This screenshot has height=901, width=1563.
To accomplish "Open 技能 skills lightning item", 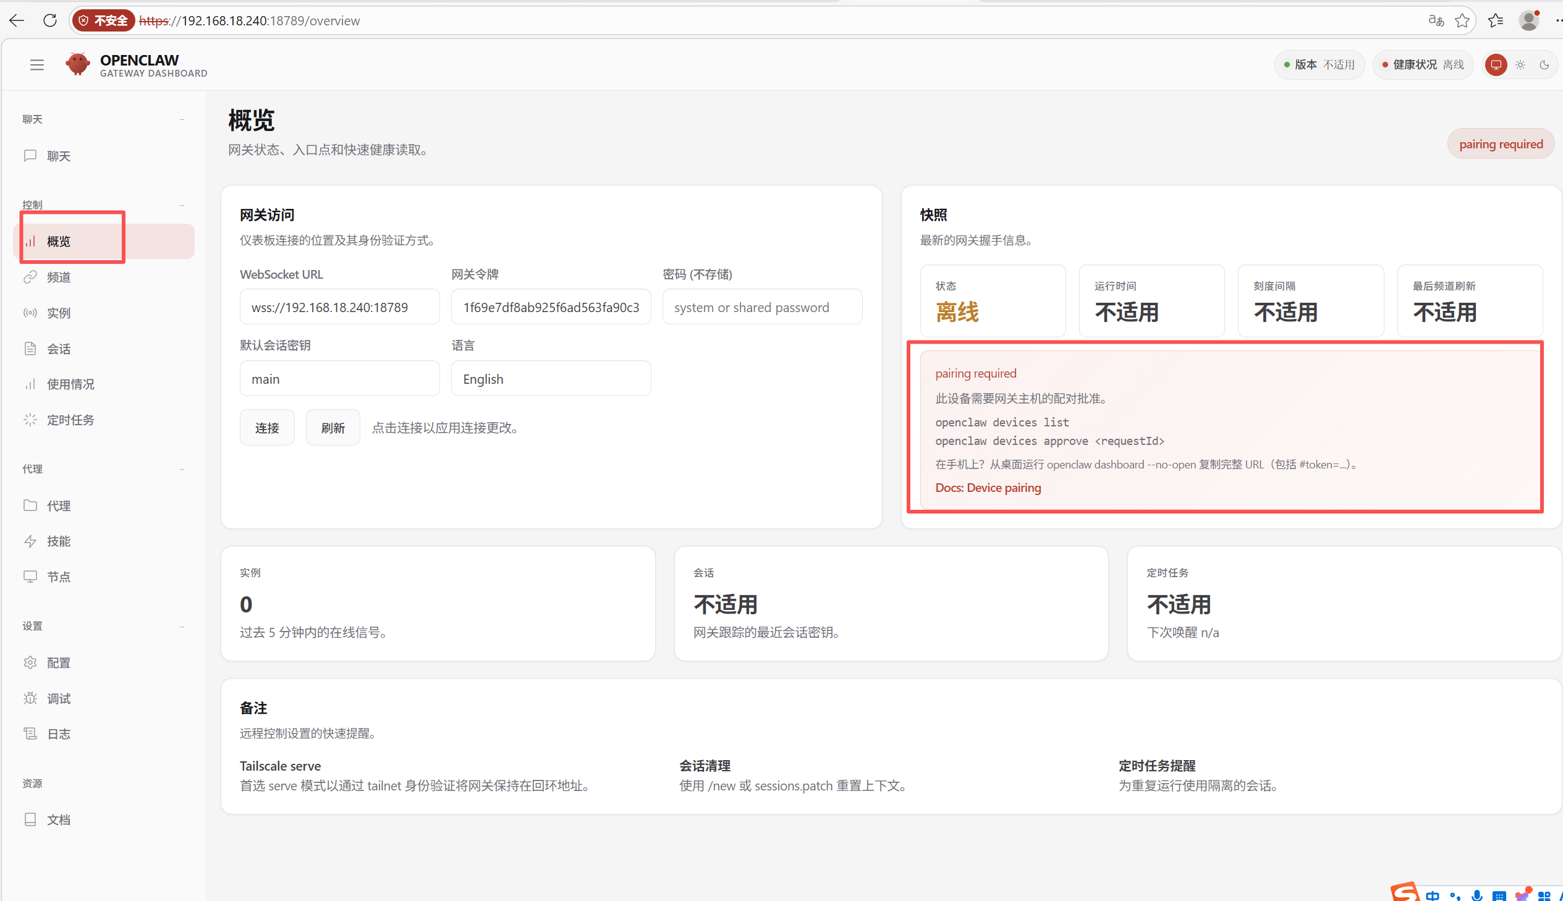I will (58, 541).
